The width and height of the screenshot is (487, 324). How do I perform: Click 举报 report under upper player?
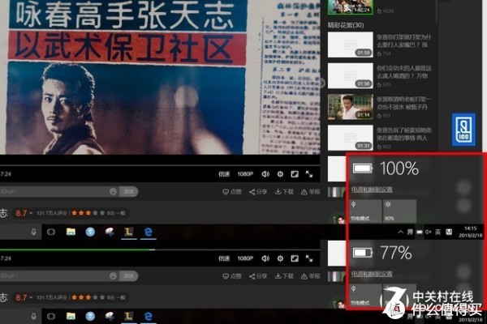pos(310,192)
